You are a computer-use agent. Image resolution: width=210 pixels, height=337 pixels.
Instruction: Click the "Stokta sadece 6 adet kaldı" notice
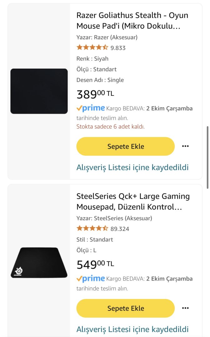click(x=111, y=126)
